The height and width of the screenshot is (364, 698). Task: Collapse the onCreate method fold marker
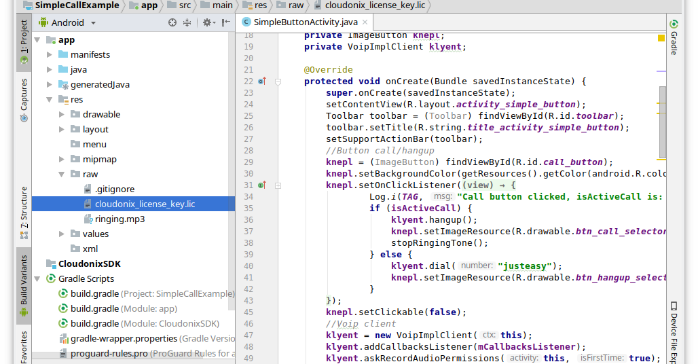[278, 81]
